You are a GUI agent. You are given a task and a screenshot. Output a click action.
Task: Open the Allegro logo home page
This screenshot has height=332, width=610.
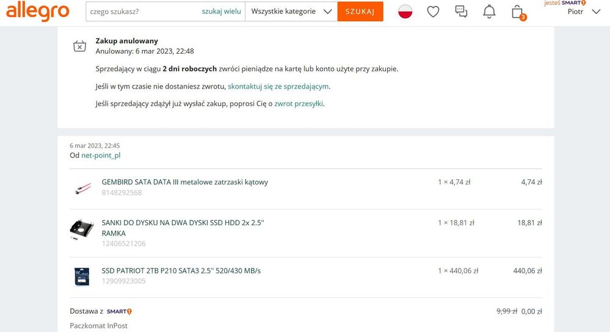[x=38, y=11]
